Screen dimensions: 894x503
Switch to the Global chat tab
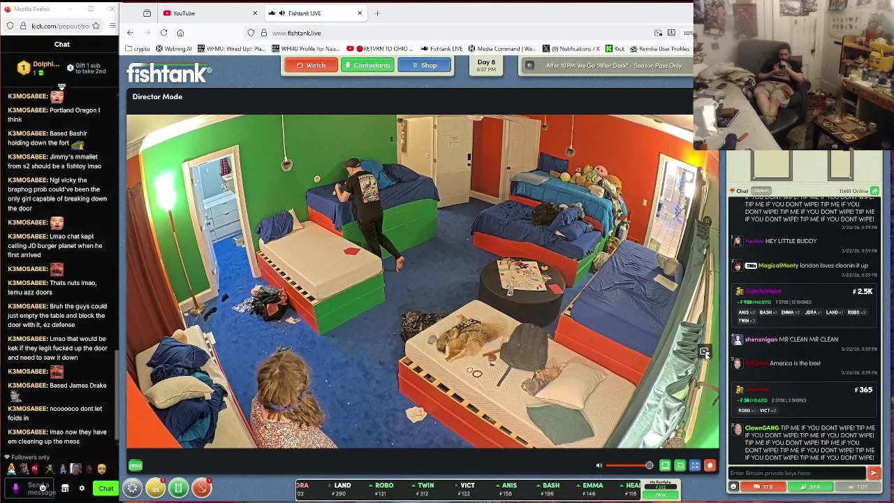coord(761,191)
